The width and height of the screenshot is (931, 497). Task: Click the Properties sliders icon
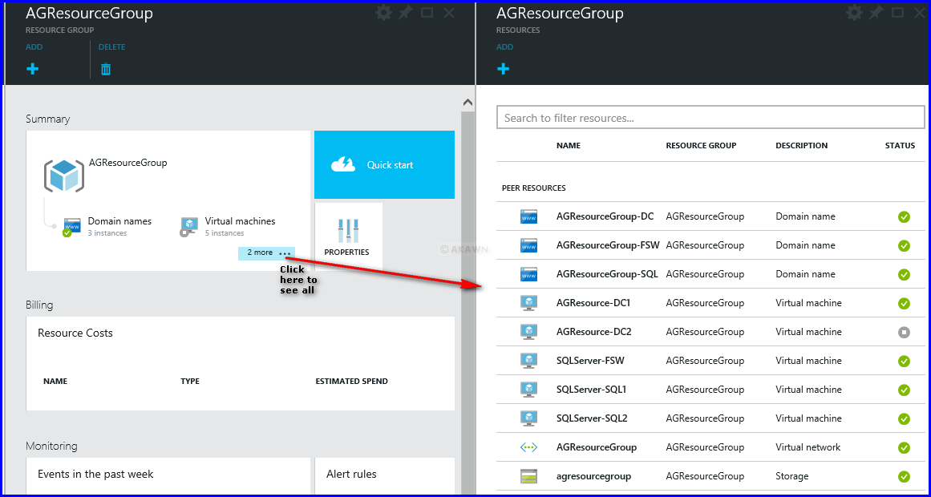coord(348,230)
